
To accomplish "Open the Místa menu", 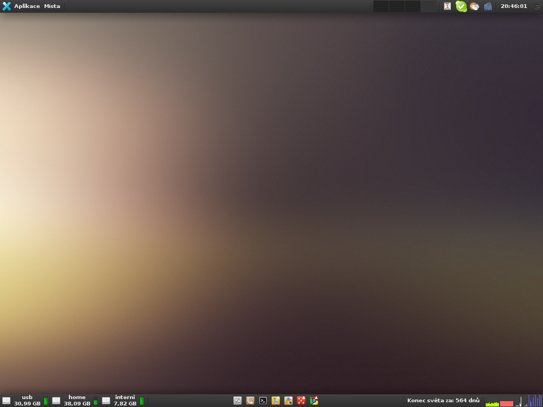I will click(x=52, y=6).
